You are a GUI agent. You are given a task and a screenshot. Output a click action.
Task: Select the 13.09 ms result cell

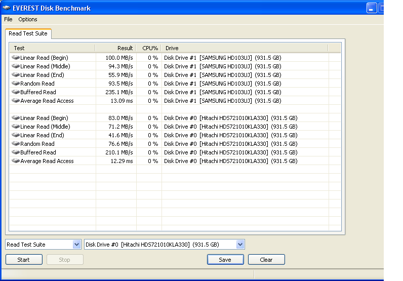(x=122, y=101)
